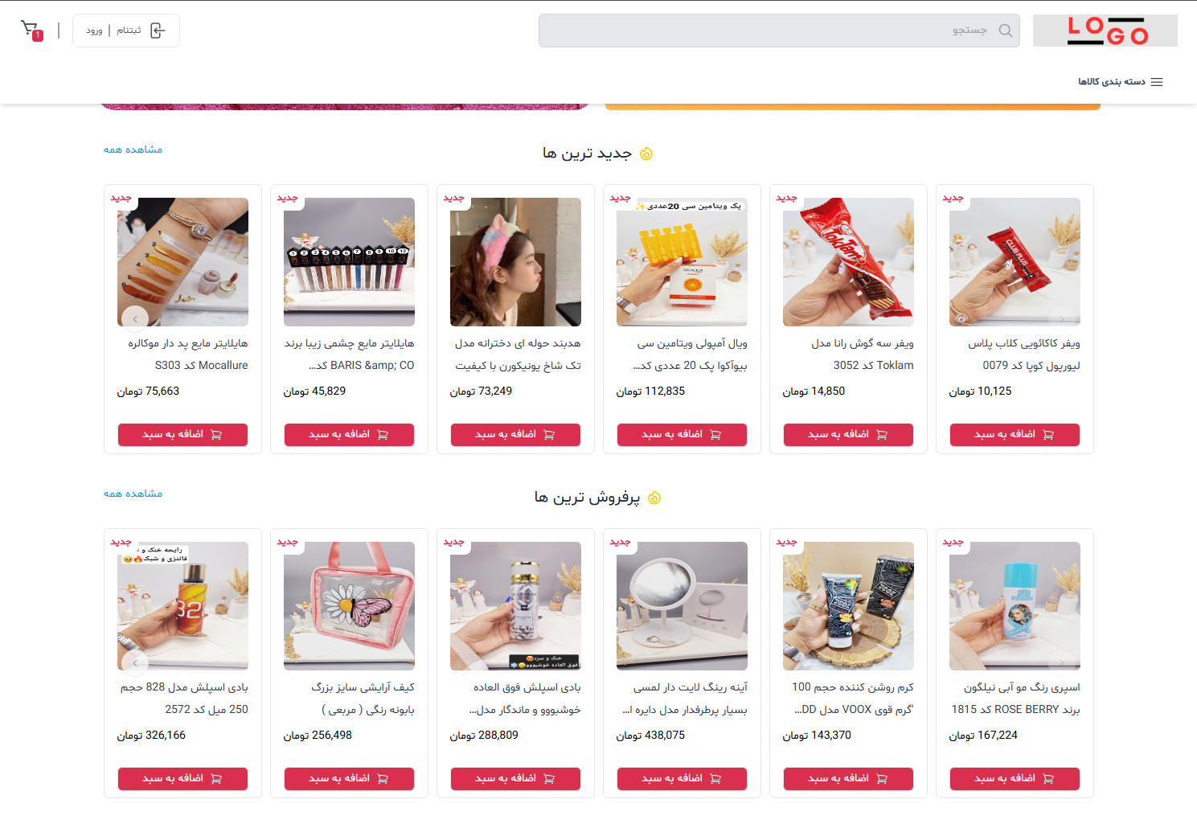Image resolution: width=1197 pixels, height=832 pixels.
Task: Add ROSE BERRY hair spray to cart
Action: pos(1015,778)
